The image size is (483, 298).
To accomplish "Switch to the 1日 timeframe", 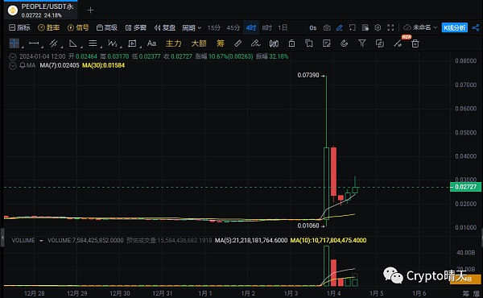I will 283,27.
